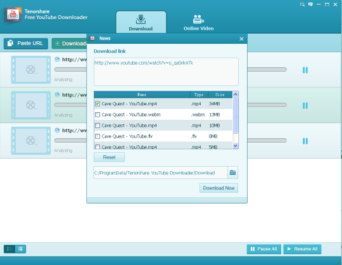The height and width of the screenshot is (265, 342).
Task: Click the Type column header
Action: 199,94
